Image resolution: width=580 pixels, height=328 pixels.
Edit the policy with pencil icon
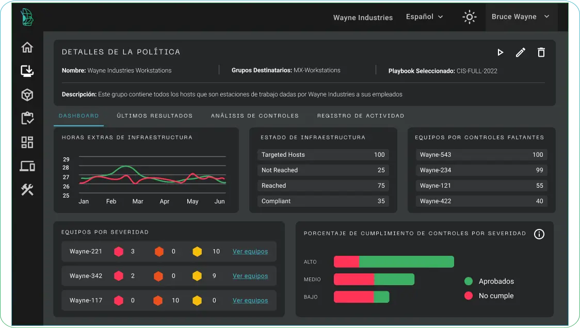(521, 53)
